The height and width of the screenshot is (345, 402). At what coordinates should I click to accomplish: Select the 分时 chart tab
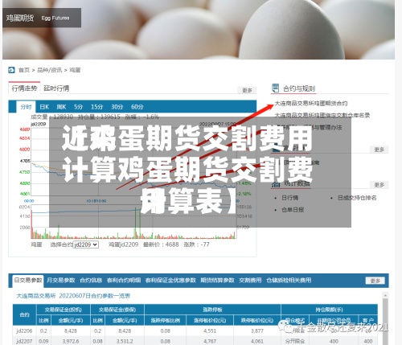pyautogui.click(x=26, y=107)
